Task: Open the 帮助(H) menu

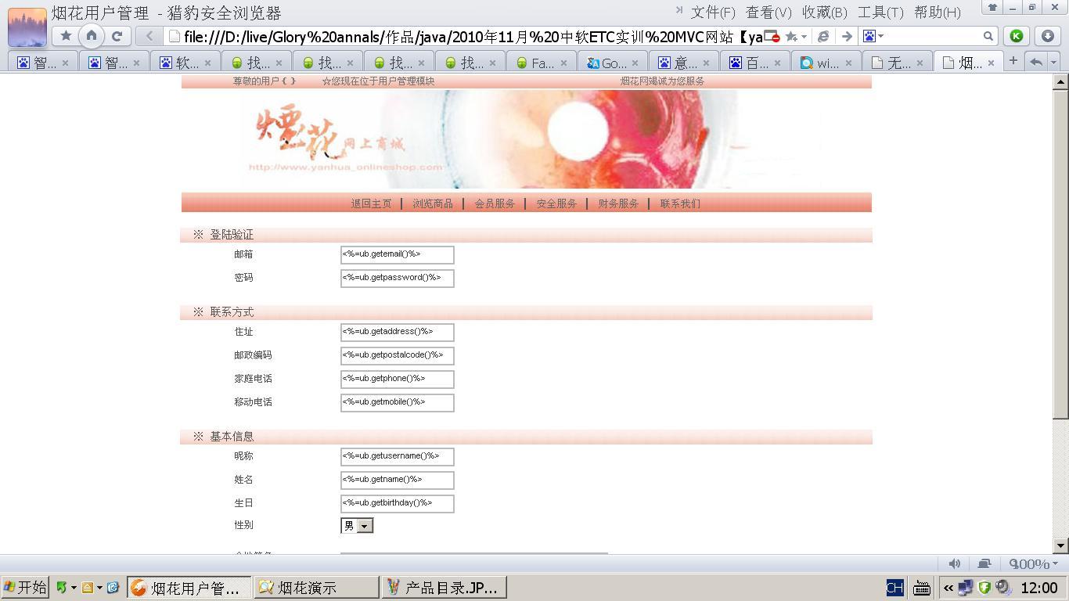Action: [x=938, y=13]
